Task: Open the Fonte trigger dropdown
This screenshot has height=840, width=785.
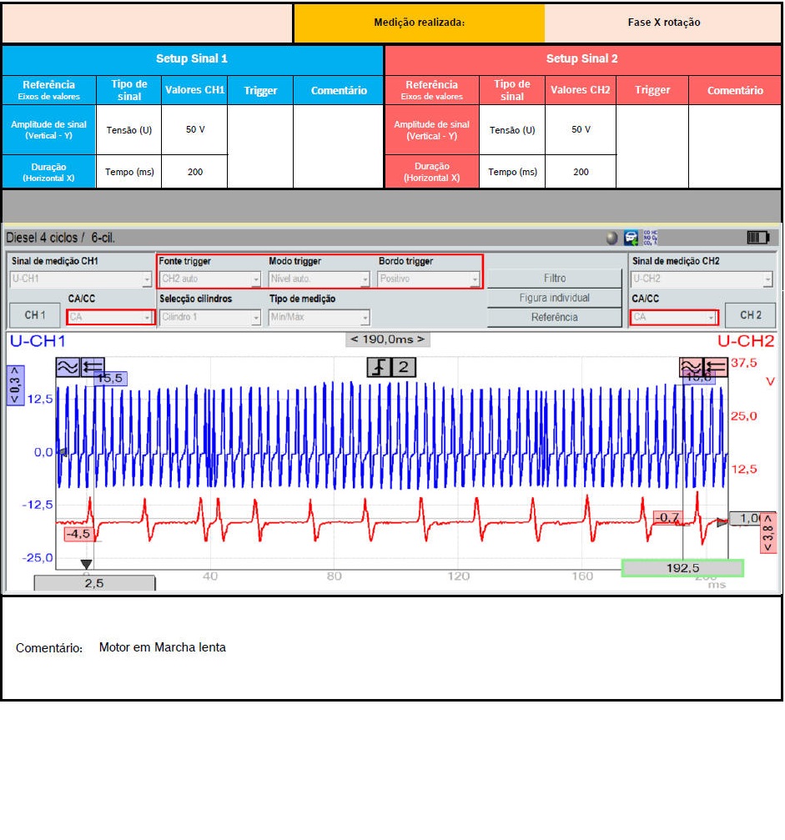Action: pos(209,279)
